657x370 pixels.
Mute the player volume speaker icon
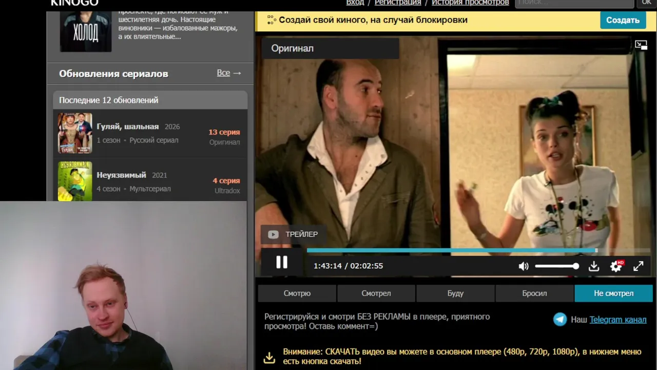click(523, 266)
